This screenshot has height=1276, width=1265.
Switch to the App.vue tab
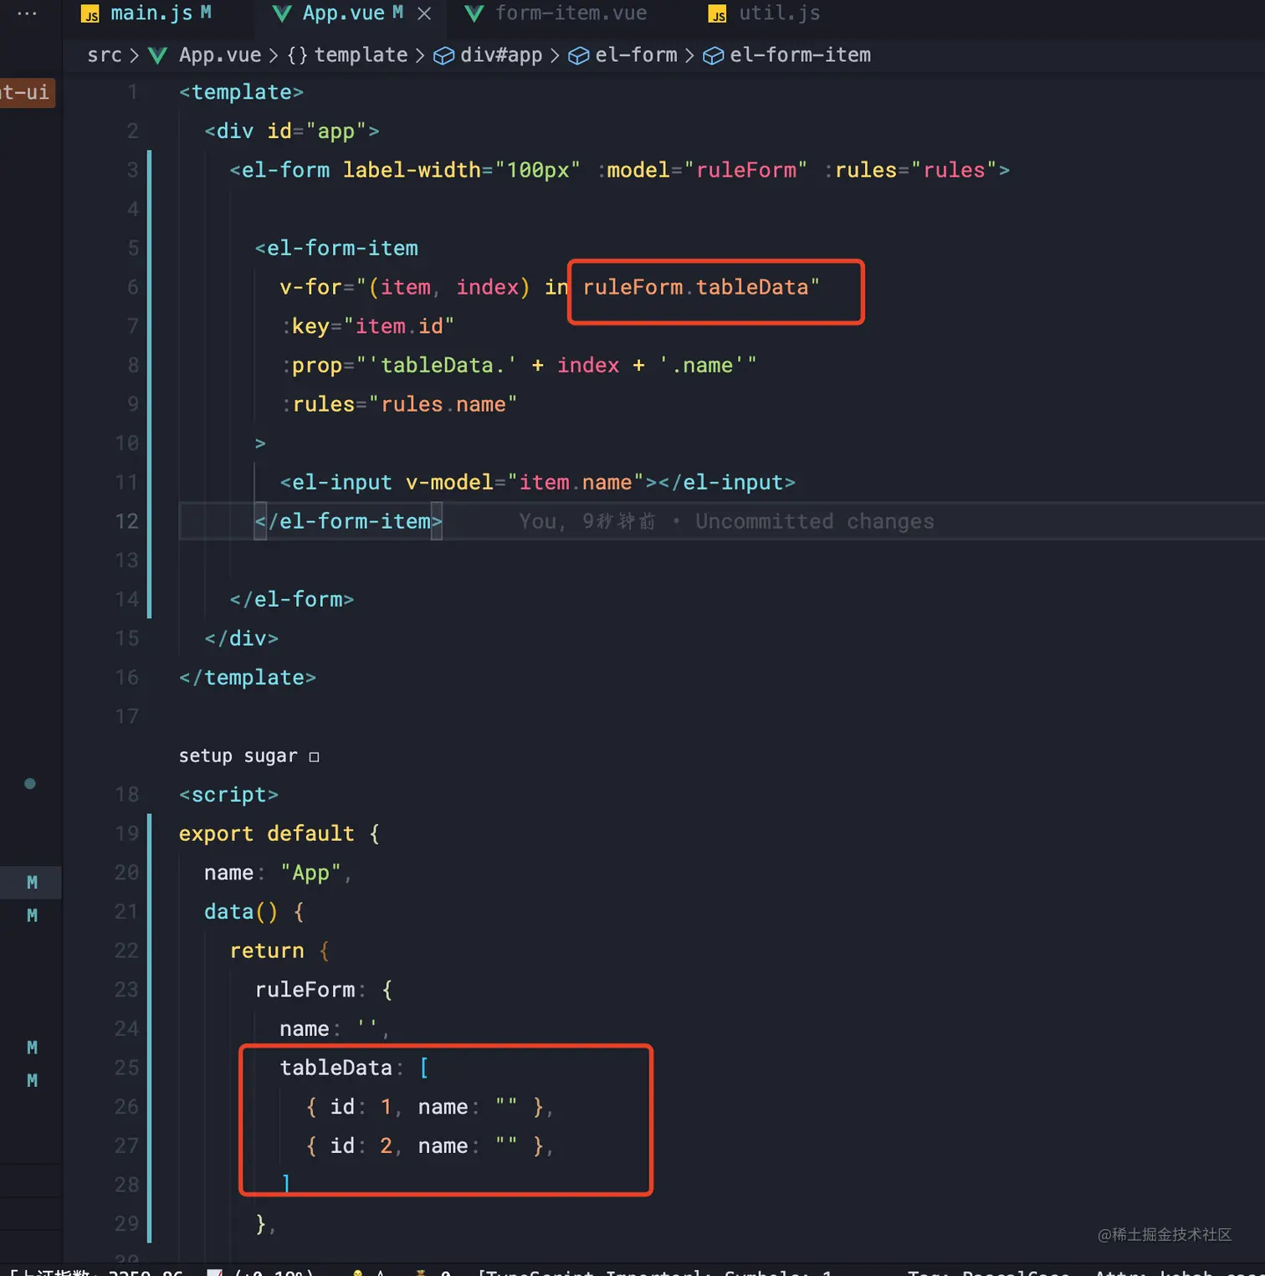click(x=343, y=13)
